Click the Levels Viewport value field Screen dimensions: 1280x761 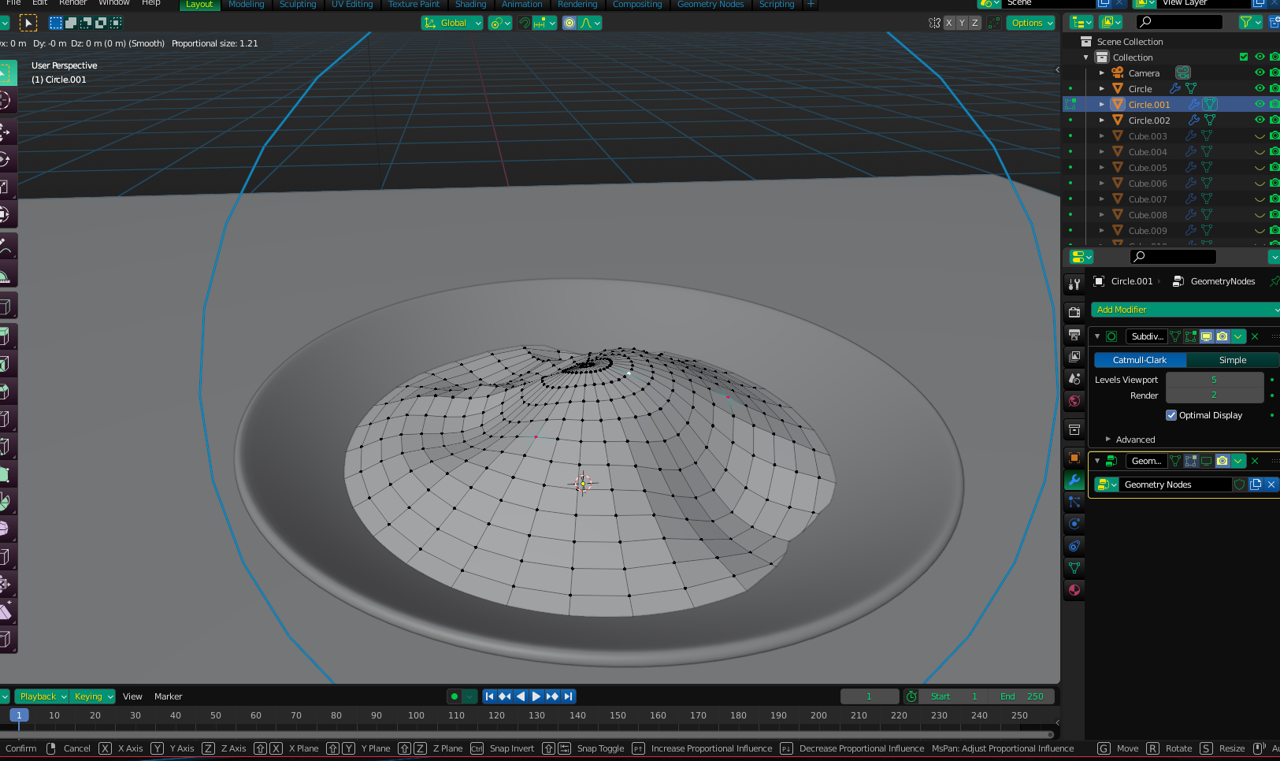[x=1214, y=380]
